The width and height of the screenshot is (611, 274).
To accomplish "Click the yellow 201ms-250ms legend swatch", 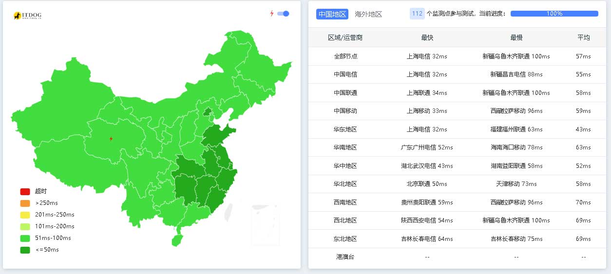I will pos(25,215).
